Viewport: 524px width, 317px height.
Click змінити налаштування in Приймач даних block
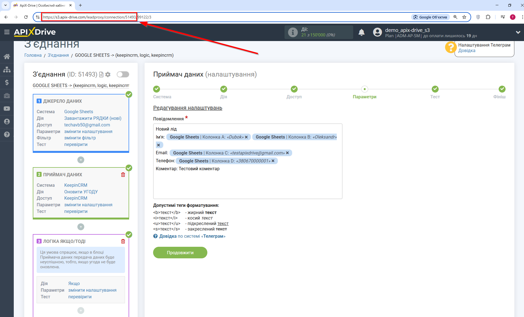[x=88, y=205]
